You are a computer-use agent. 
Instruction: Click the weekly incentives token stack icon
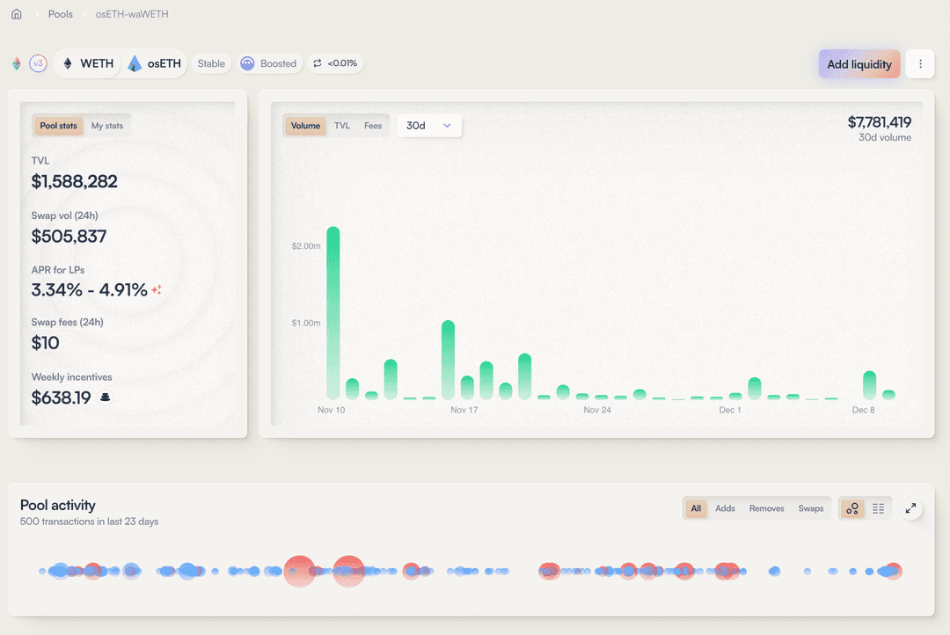pyautogui.click(x=106, y=398)
